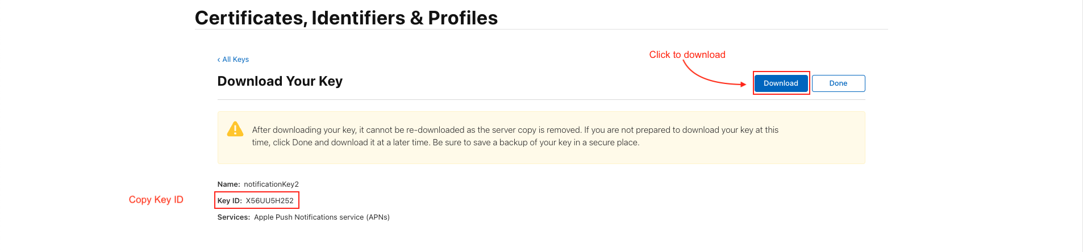Image resolution: width=1083 pixels, height=252 pixels.
Task: Click the blue Download button
Action: (x=781, y=83)
